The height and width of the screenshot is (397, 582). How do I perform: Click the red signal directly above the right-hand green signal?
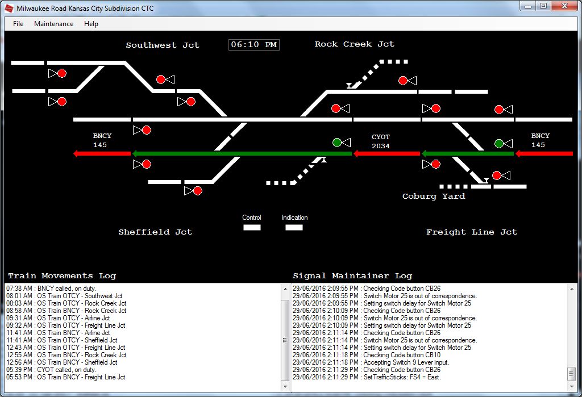pyautogui.click(x=499, y=110)
